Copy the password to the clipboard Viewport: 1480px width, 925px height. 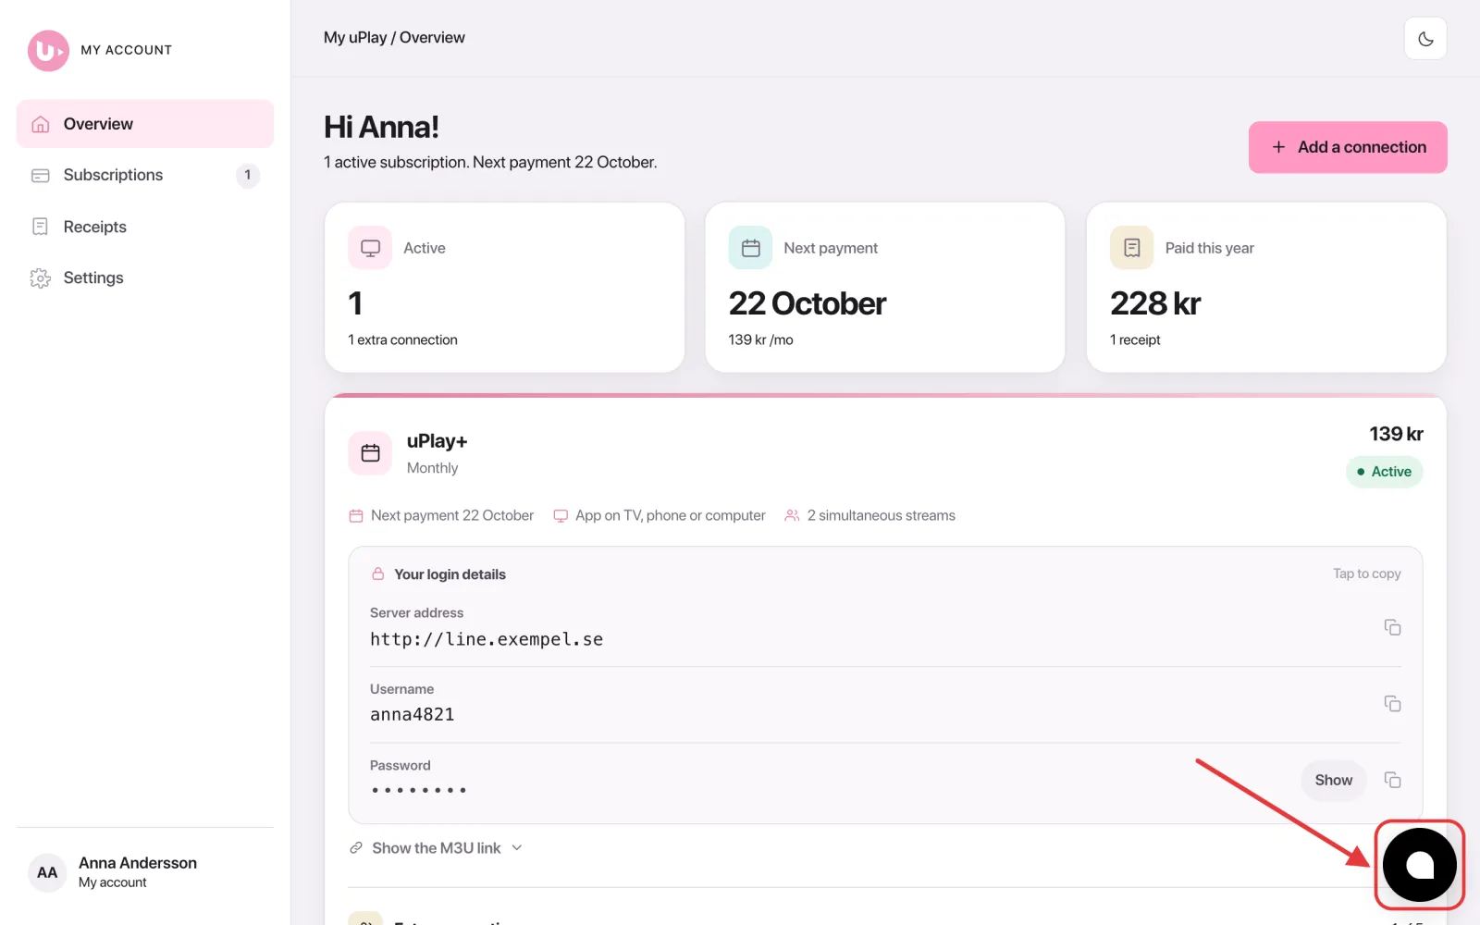1392,780
